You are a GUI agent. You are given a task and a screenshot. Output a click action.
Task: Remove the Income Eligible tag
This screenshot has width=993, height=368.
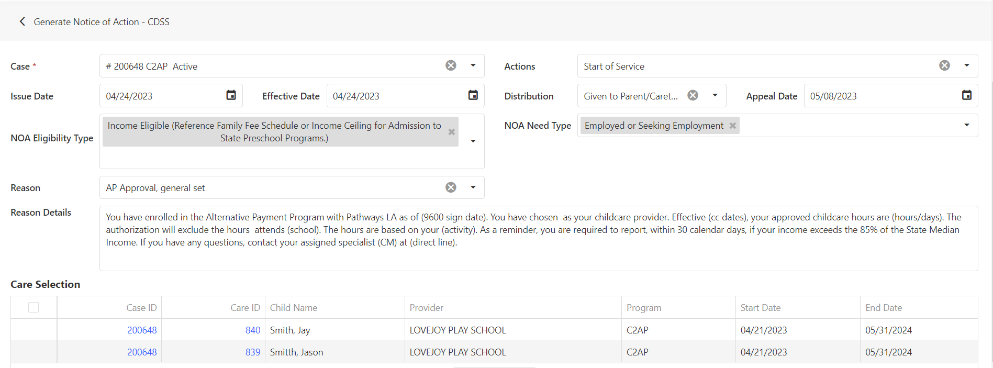point(451,132)
